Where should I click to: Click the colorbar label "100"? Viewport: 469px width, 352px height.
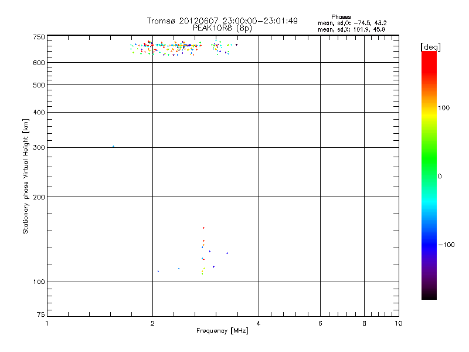444,108
